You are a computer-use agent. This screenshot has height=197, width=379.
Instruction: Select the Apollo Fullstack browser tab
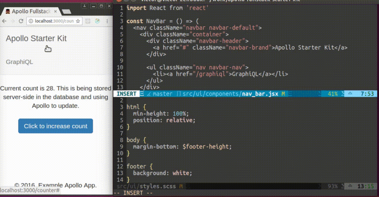(x=30, y=11)
